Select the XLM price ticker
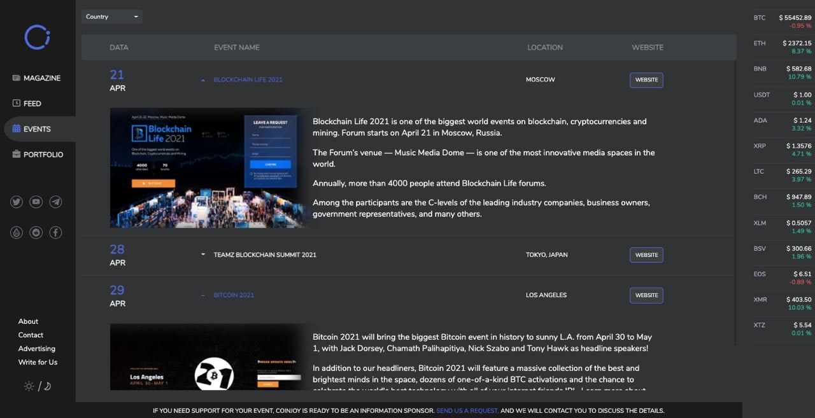This screenshot has width=815, height=418. coord(783,226)
